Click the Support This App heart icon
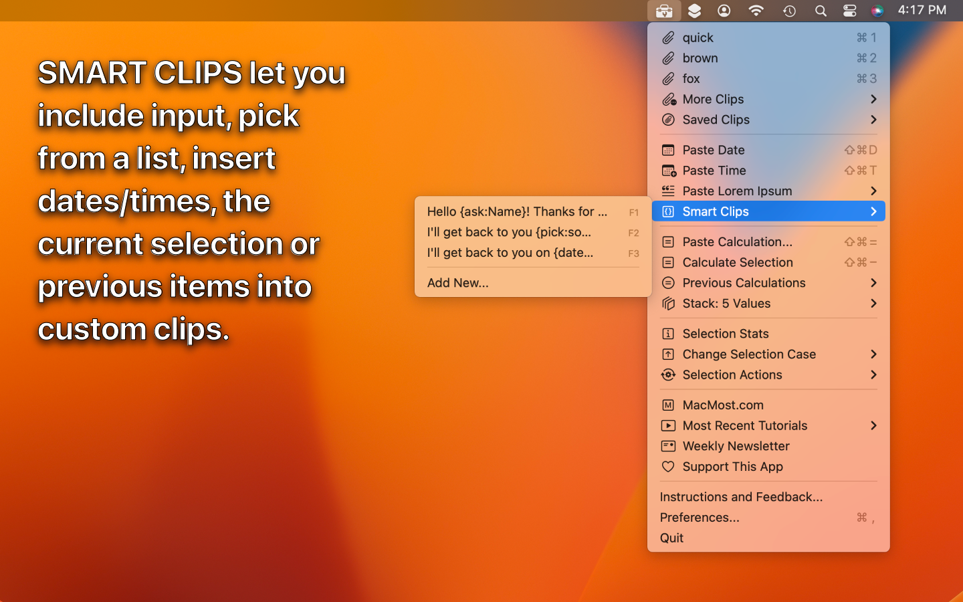Viewport: 963px width, 602px height. (668, 467)
